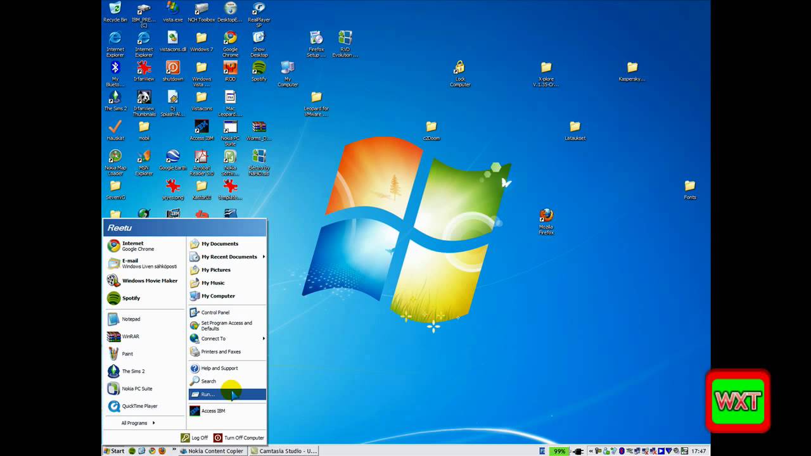This screenshot has width=811, height=456.
Task: Open My Pictures in Start menu
Action: (x=227, y=270)
